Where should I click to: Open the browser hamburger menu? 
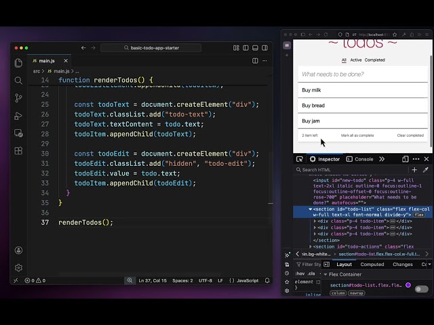[427, 35]
